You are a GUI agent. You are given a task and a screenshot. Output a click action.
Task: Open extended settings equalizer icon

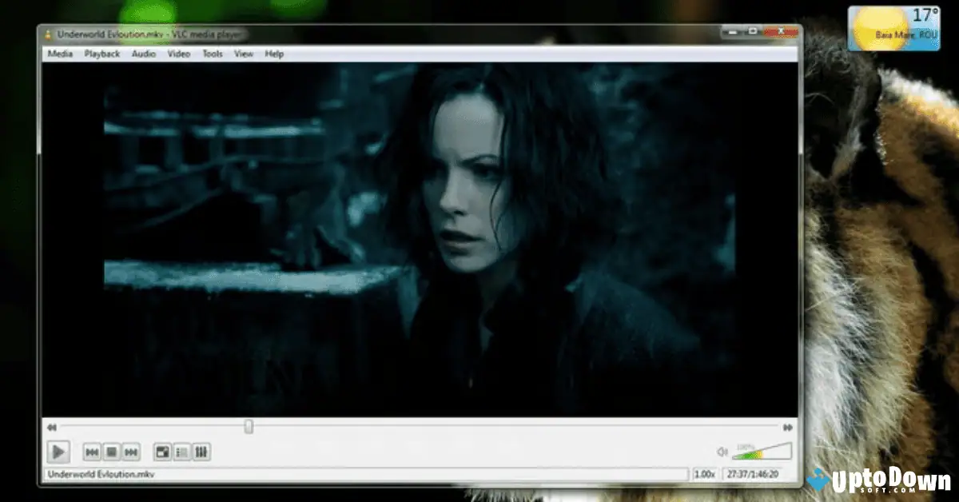click(201, 452)
